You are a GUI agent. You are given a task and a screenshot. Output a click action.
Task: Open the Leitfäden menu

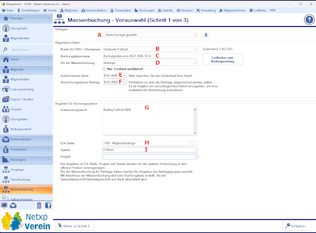pos(258,10)
